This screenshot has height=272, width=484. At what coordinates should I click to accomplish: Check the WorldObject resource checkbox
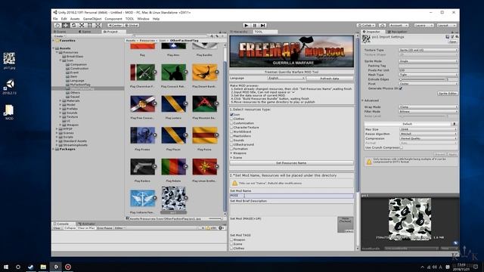pyautogui.click(x=231, y=131)
